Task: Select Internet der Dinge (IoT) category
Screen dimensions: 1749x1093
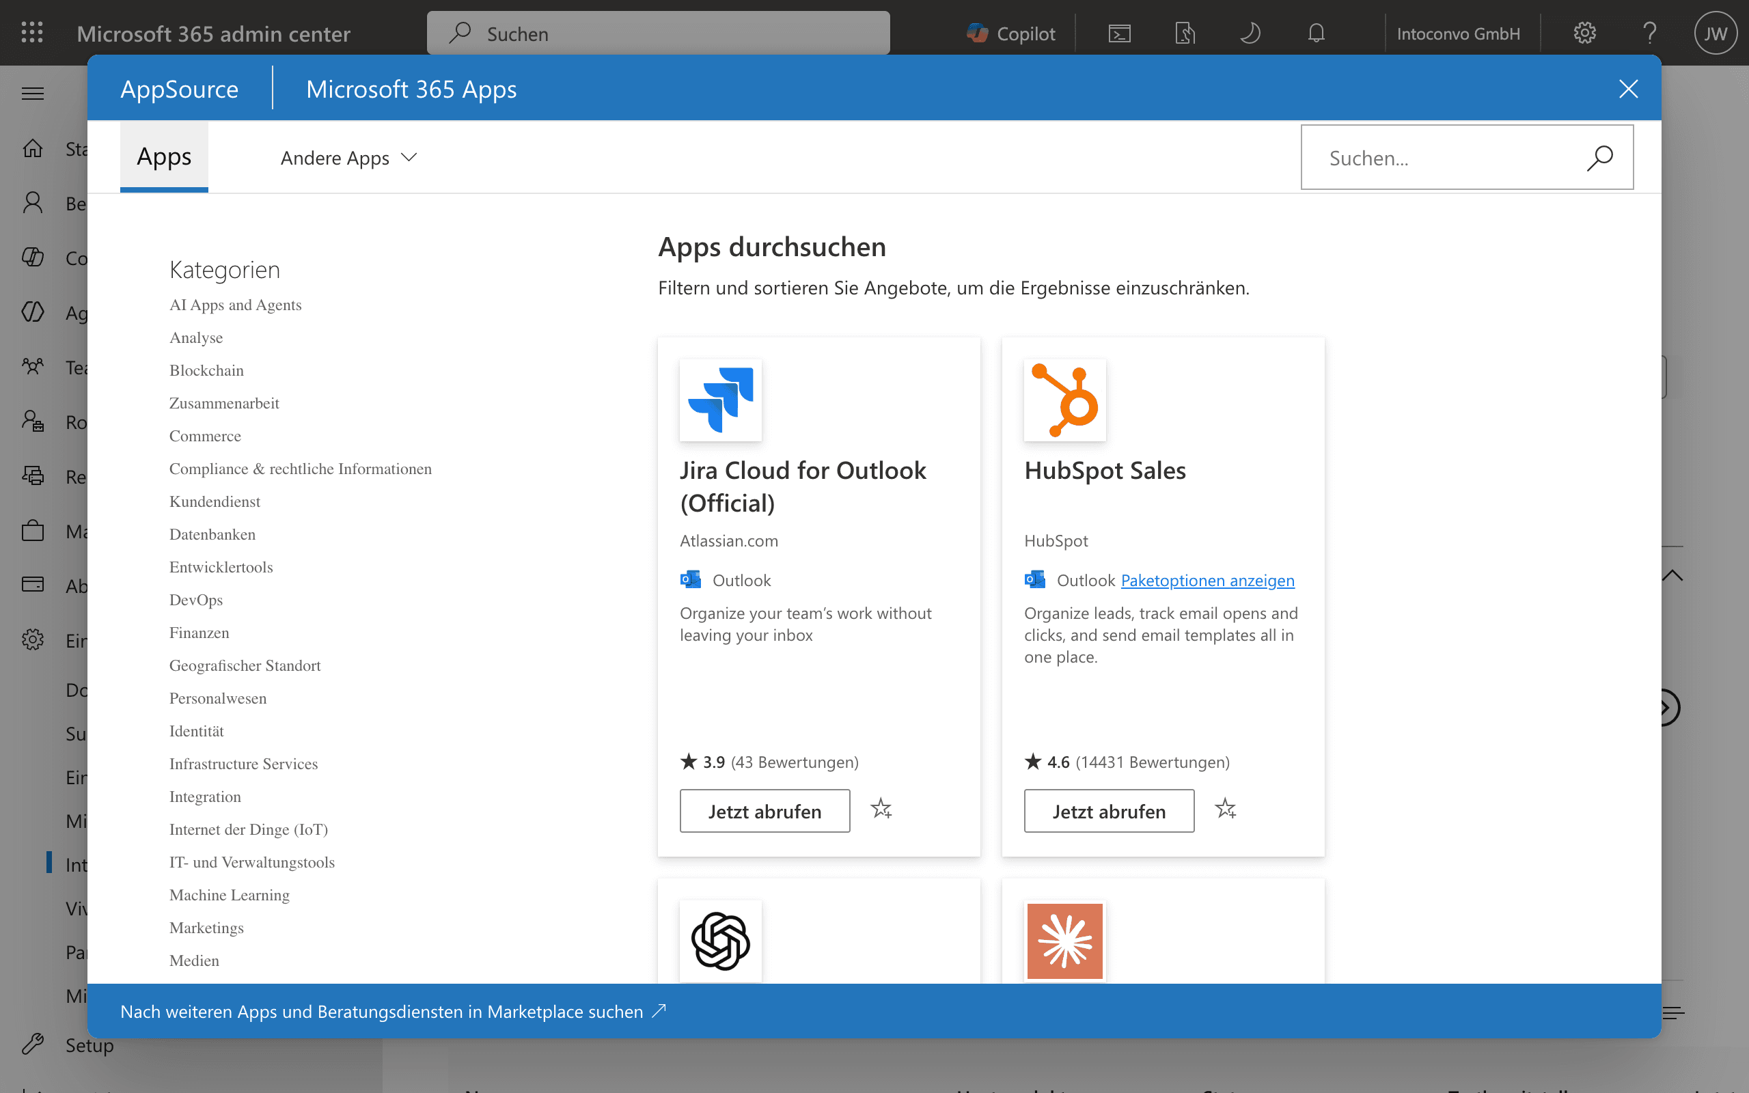Action: 249,829
